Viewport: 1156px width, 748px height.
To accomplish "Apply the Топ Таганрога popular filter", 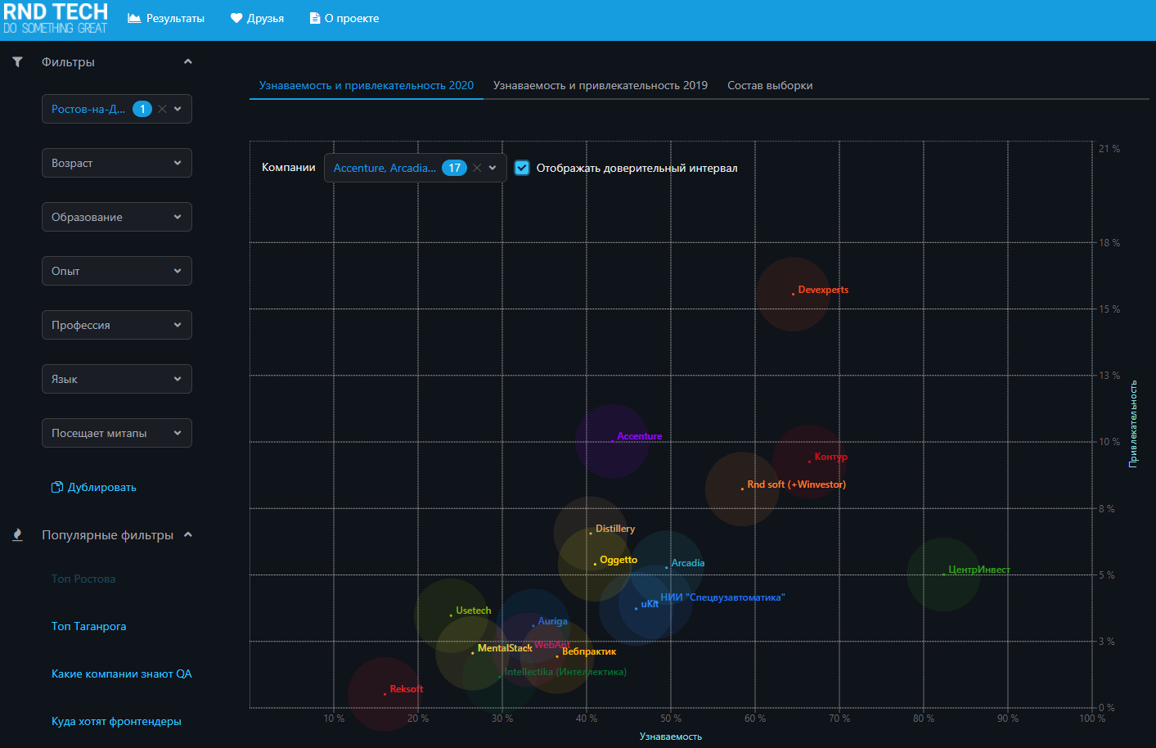I will point(89,626).
